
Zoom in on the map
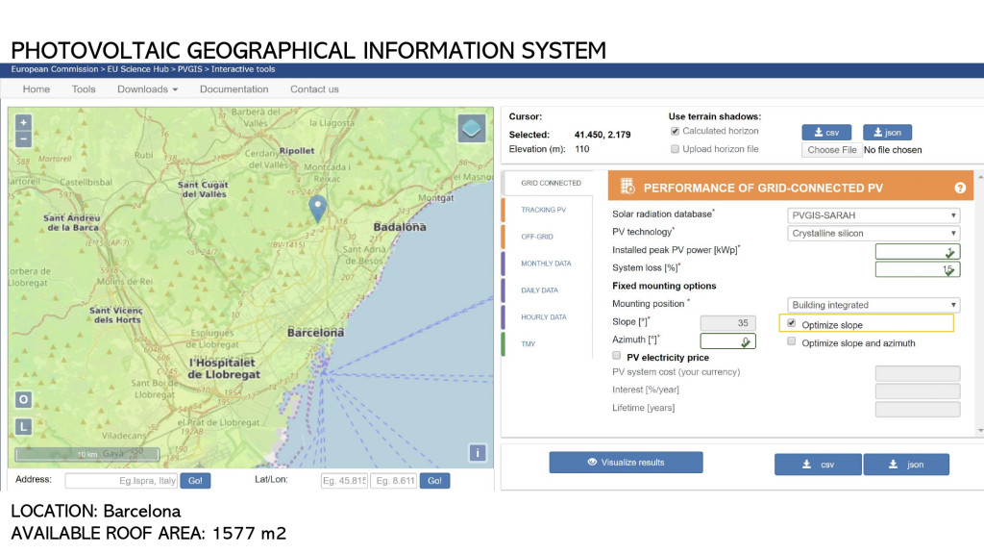[24, 122]
